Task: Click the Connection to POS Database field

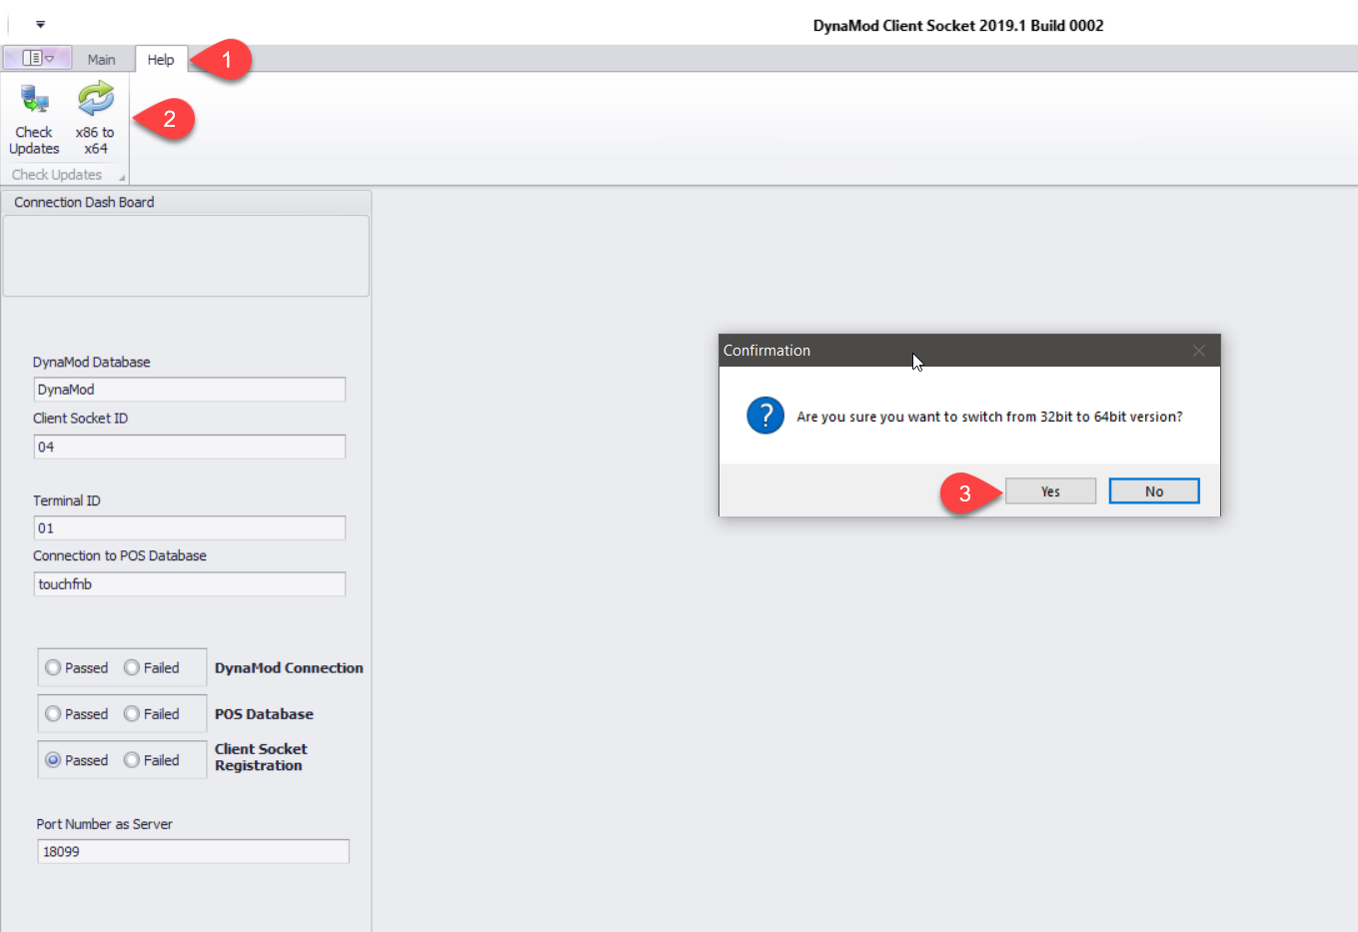Action: coord(190,584)
